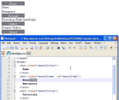Viewport: 119px width, 100px height.
Task: Click the Open file toolbar icon
Action: tap(7, 48)
